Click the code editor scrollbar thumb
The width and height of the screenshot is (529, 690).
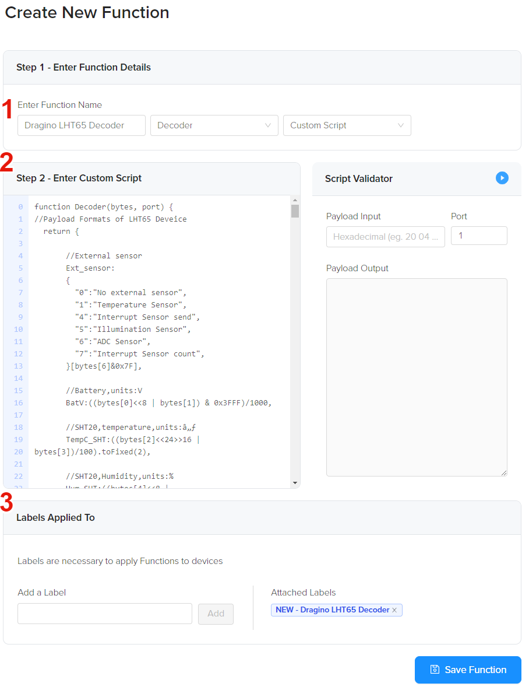point(295,211)
